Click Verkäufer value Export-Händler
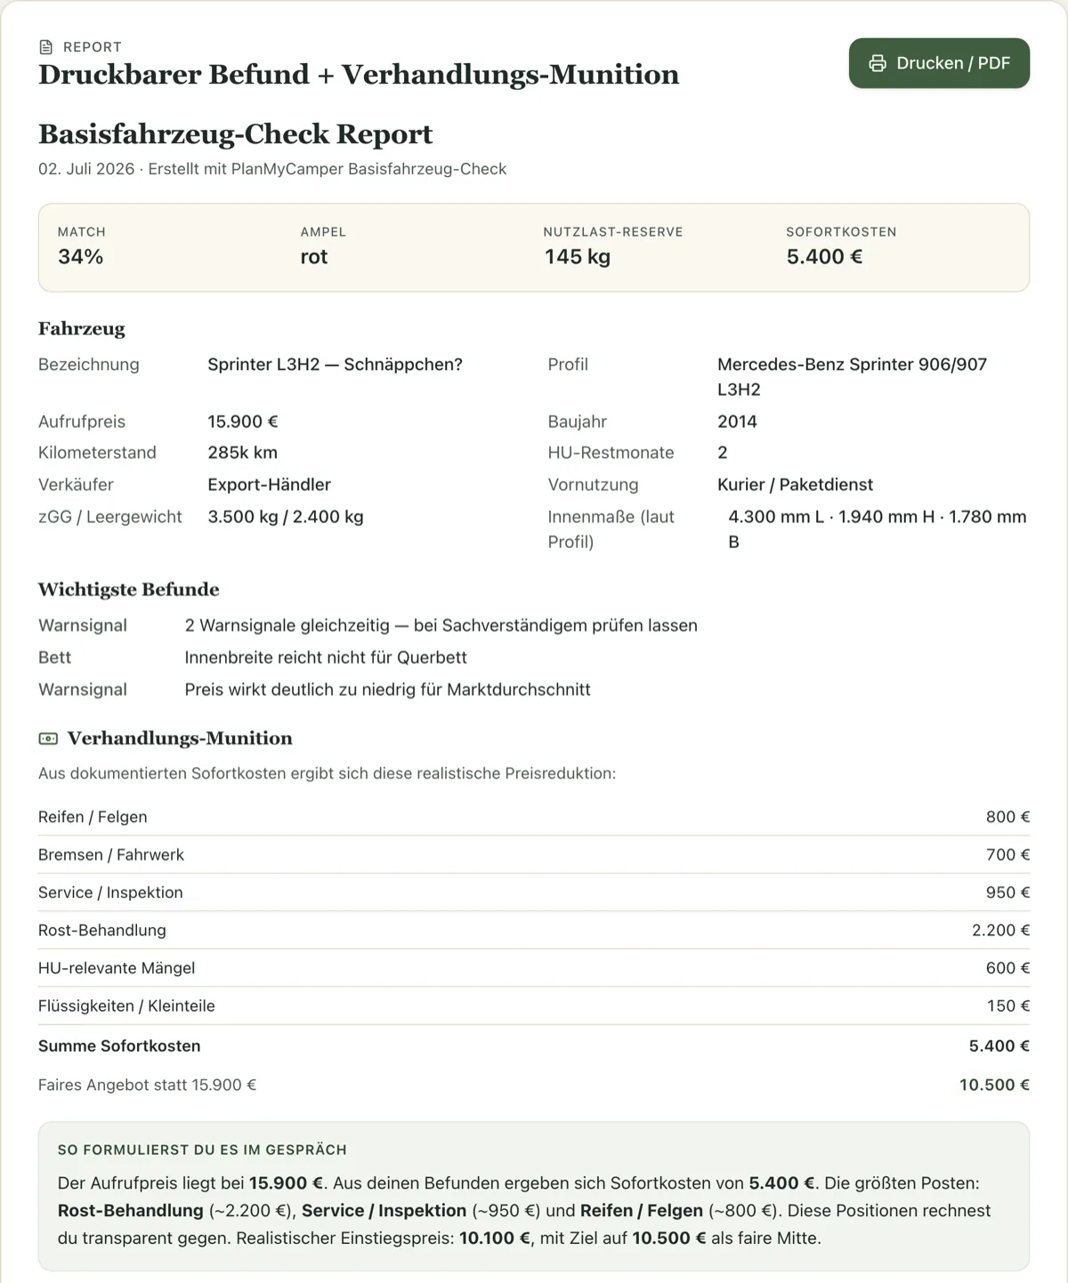1068x1283 pixels. point(270,485)
